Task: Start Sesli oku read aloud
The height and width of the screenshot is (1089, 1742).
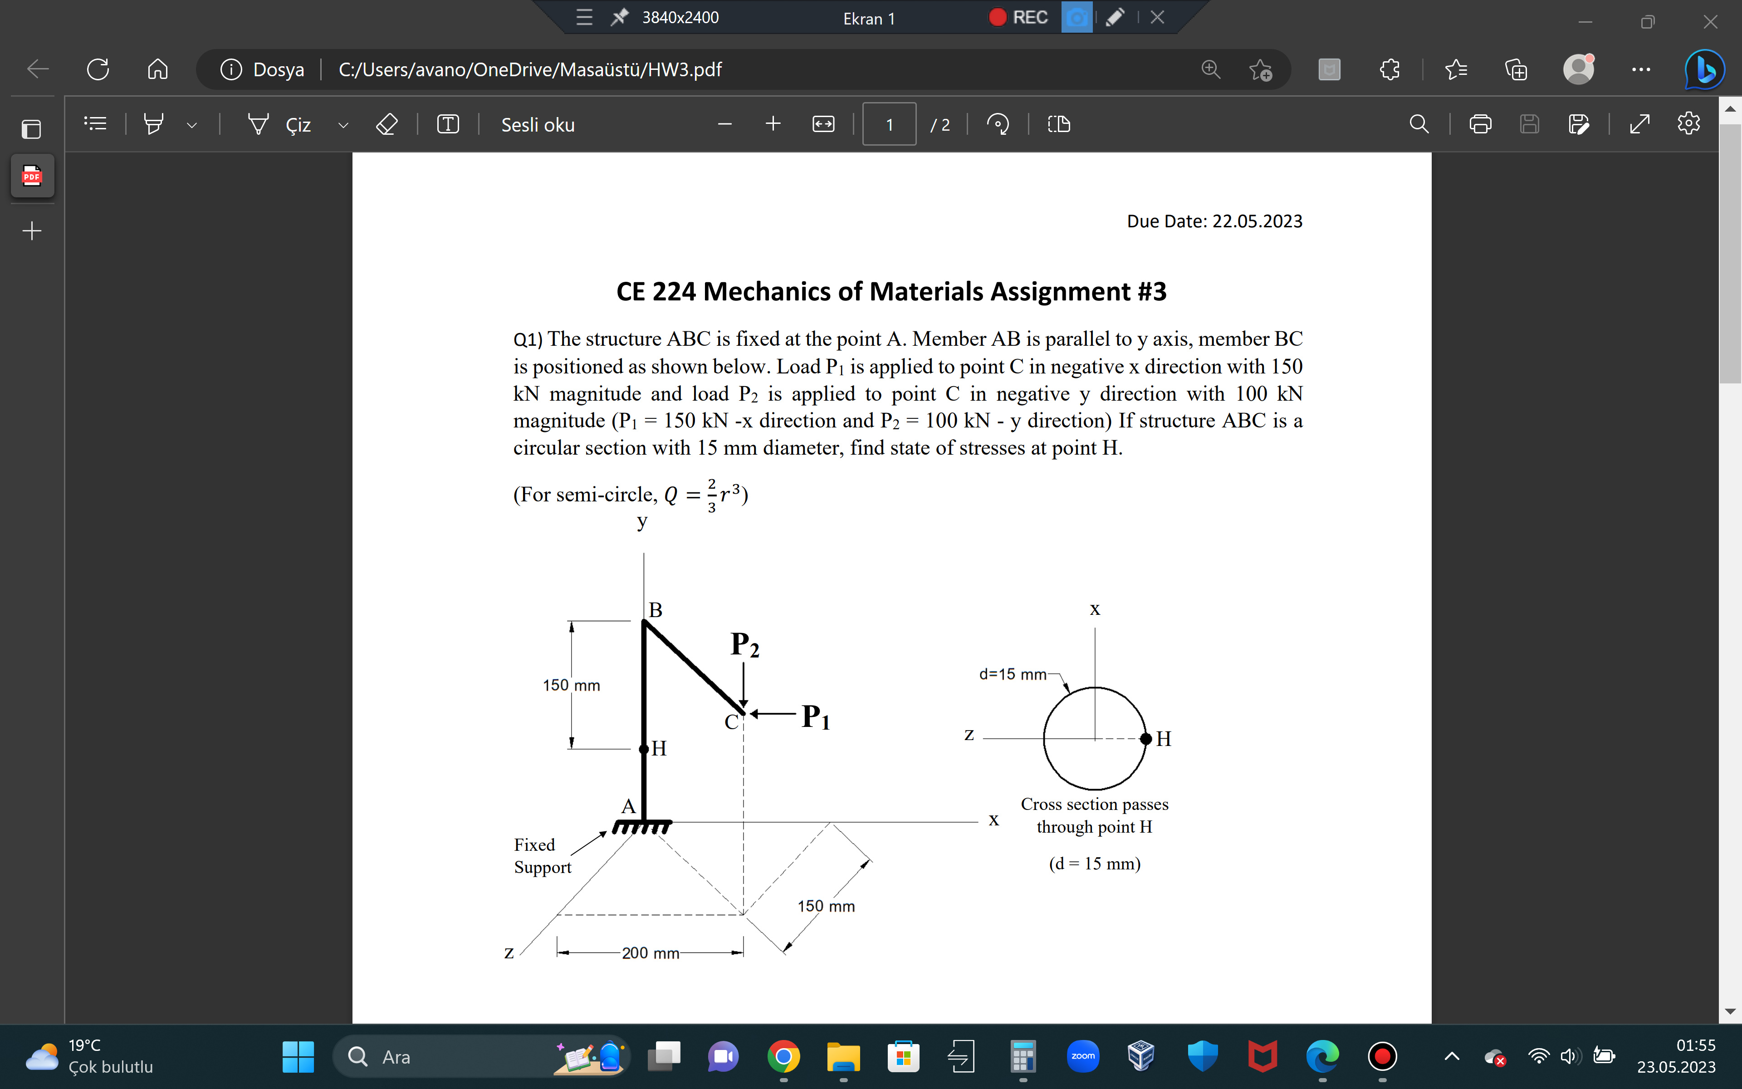Action: coord(537,124)
